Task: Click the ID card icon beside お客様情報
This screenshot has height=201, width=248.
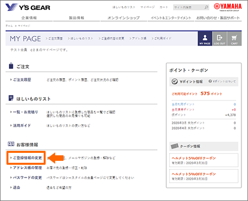Action: (x=11, y=144)
